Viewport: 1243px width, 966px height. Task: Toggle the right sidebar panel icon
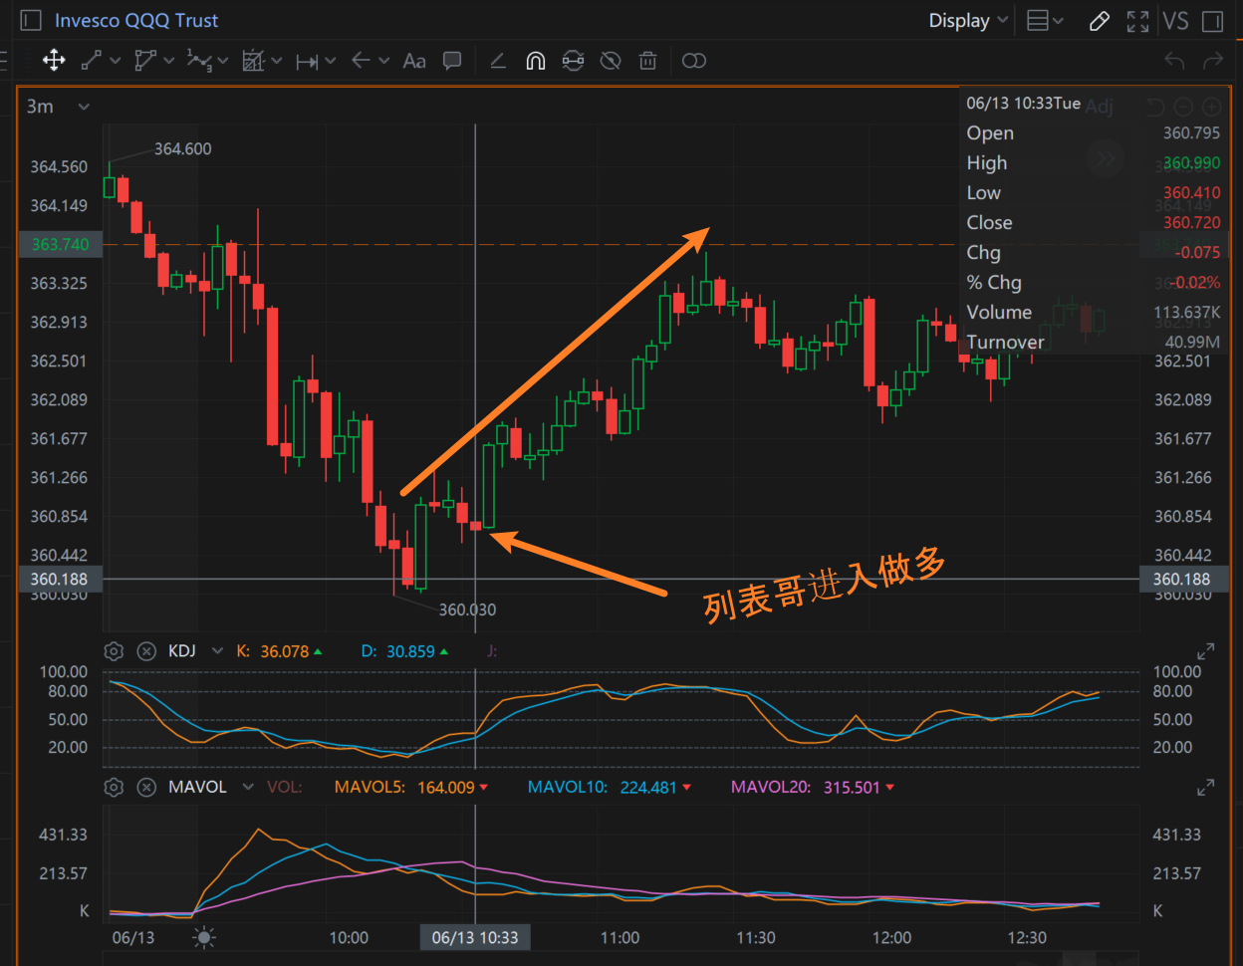pyautogui.click(x=1212, y=21)
